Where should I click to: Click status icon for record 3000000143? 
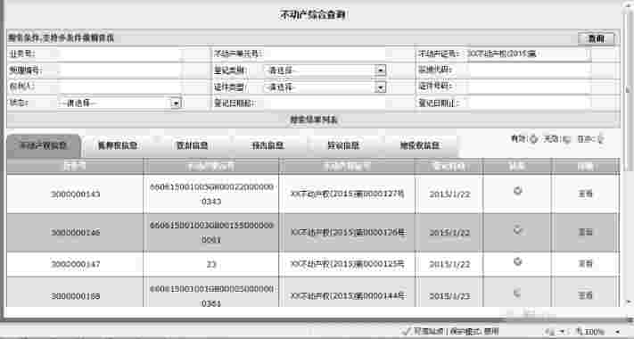517,191
